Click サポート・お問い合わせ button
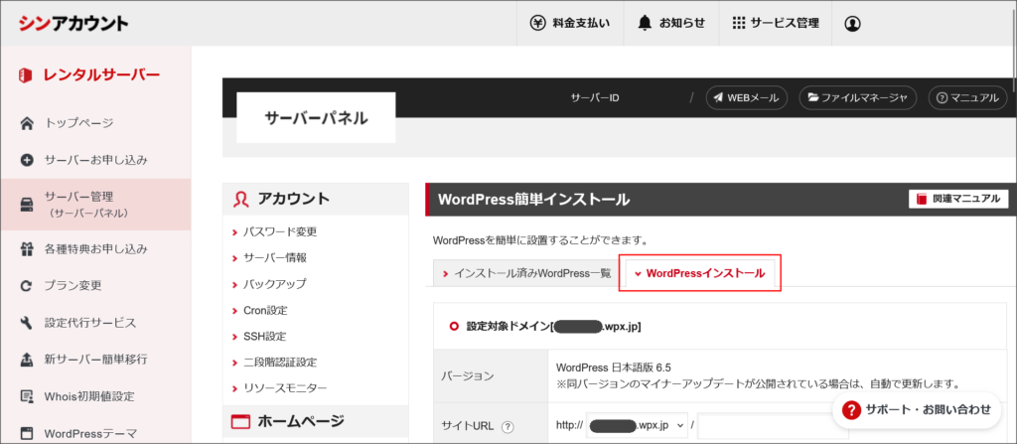 (x=917, y=409)
